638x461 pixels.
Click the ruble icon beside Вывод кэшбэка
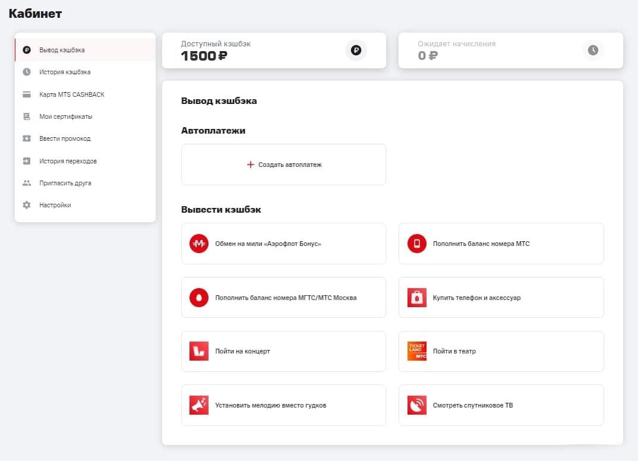click(27, 50)
